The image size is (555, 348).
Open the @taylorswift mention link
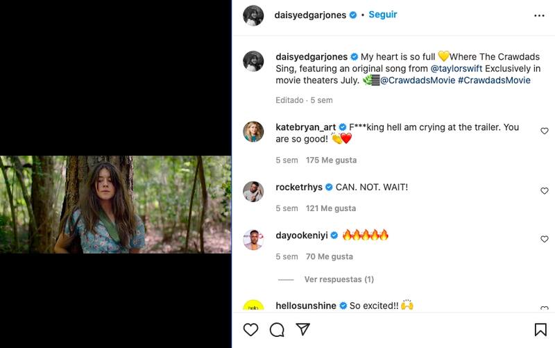pos(456,69)
